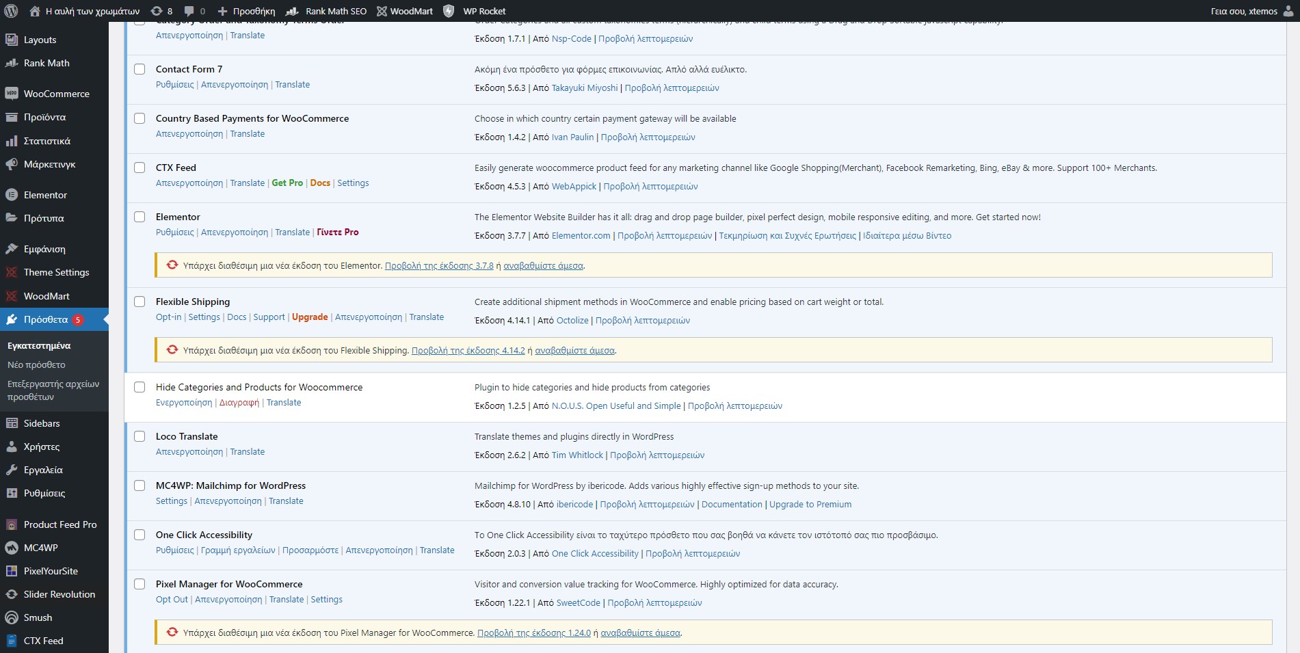Click the WordPress logo icon in admin bar
Image resolution: width=1300 pixels, height=653 pixels.
click(x=11, y=11)
